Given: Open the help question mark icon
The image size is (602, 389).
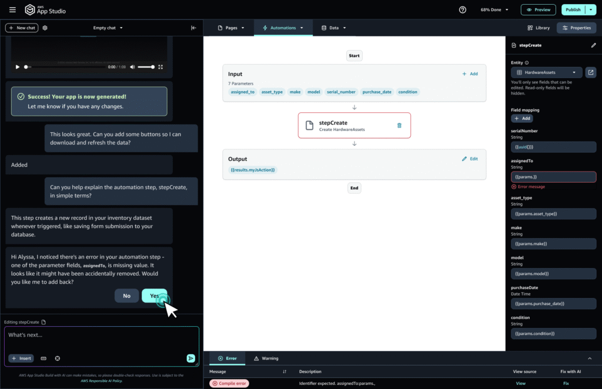Looking at the screenshot, I should tap(463, 9).
